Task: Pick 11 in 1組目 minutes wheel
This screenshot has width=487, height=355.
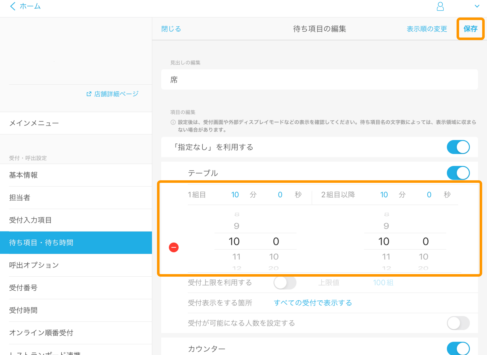Action: coord(236,257)
